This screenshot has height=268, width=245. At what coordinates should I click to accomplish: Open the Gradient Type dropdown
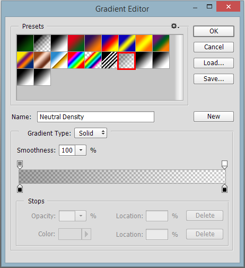pos(91,133)
